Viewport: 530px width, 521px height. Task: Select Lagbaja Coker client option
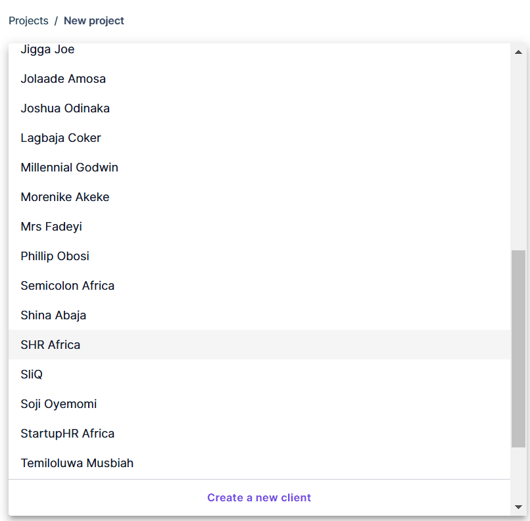pyautogui.click(x=259, y=138)
